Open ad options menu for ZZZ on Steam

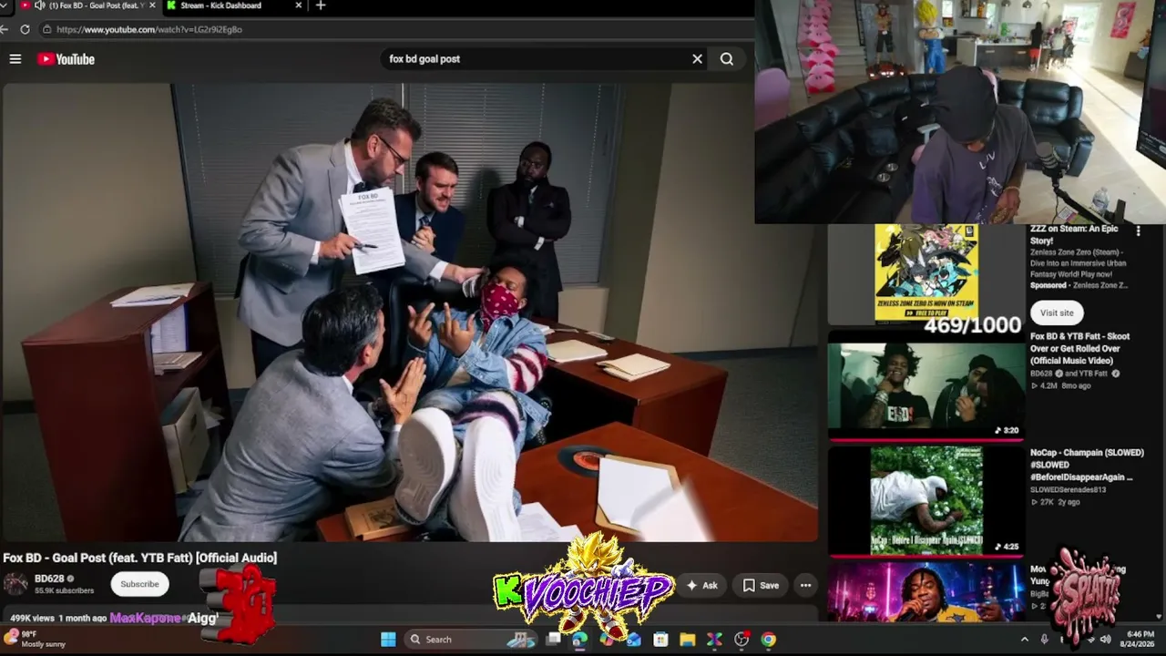click(1138, 231)
